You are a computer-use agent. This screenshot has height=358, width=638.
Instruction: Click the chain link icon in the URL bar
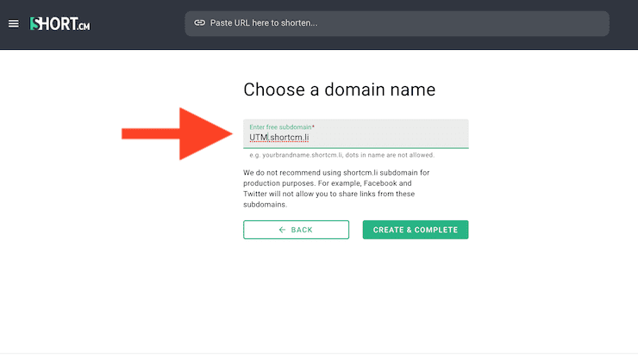[x=199, y=22]
